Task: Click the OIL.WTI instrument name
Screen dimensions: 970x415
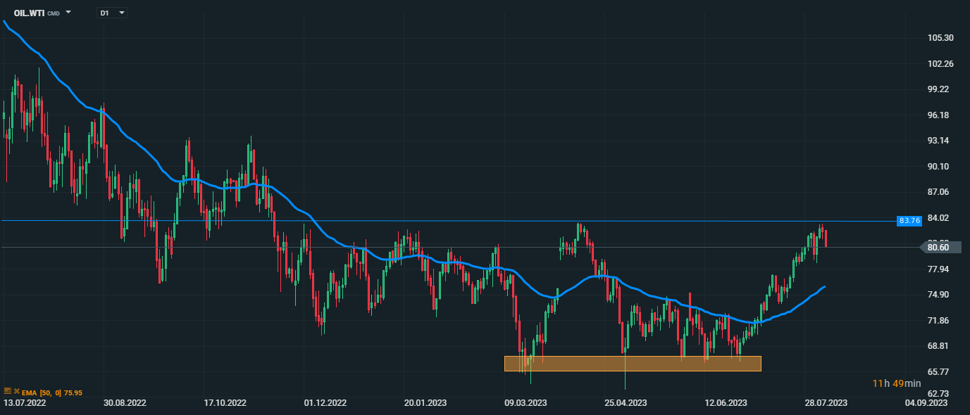Action: 30,13
